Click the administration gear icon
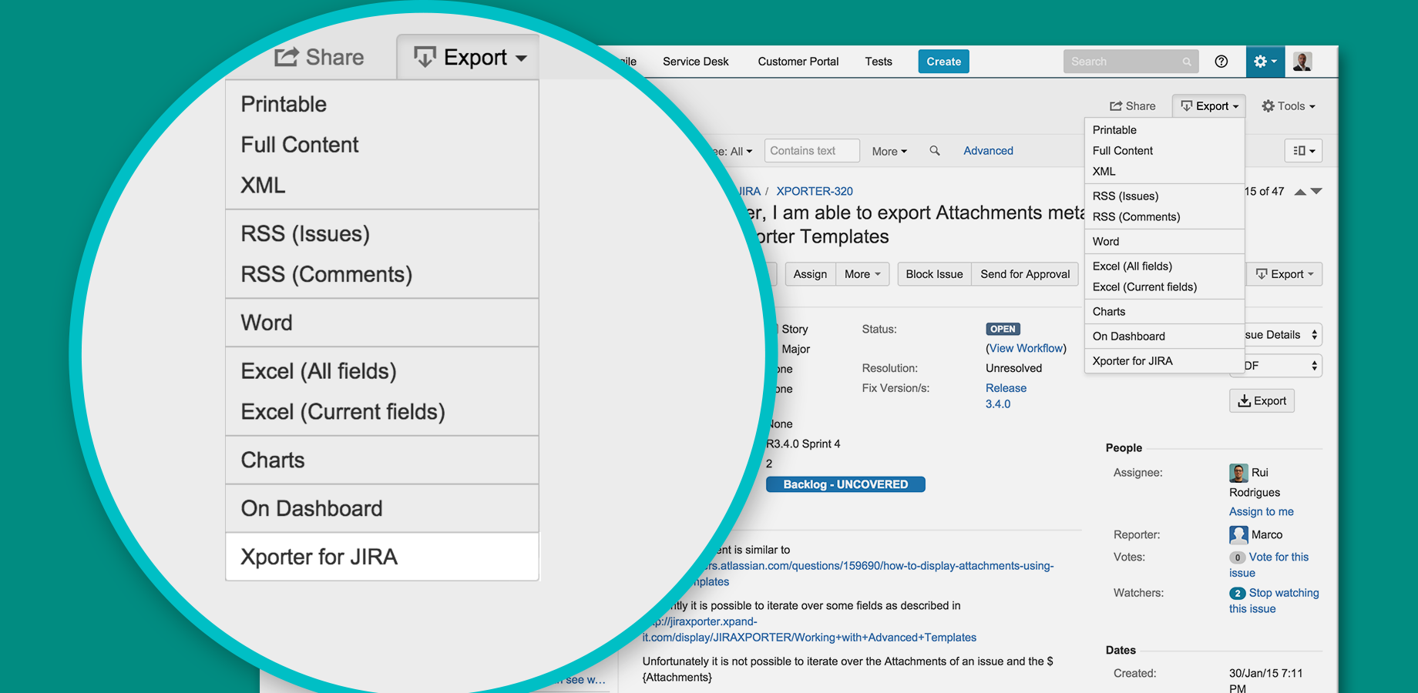 tap(1264, 62)
